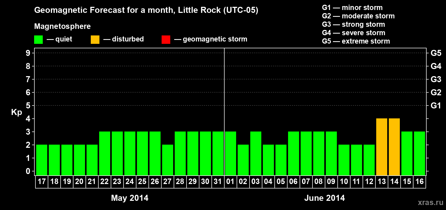Click the green bar for May 17
The image size is (446, 210).
[42, 160]
